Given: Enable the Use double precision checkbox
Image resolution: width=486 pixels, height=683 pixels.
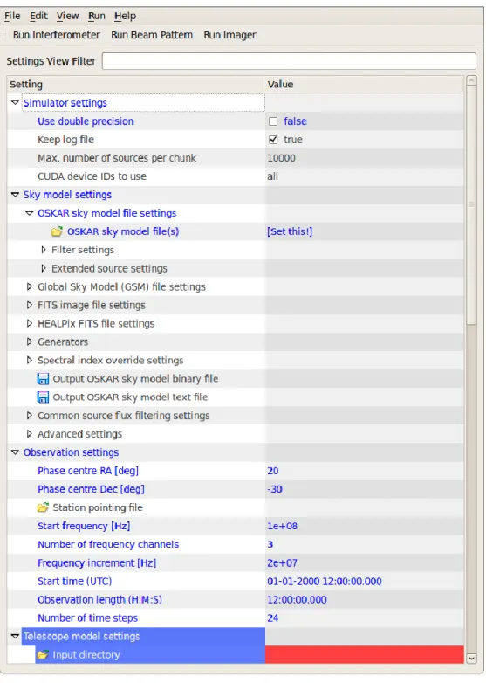Looking at the screenshot, I should pos(273,121).
